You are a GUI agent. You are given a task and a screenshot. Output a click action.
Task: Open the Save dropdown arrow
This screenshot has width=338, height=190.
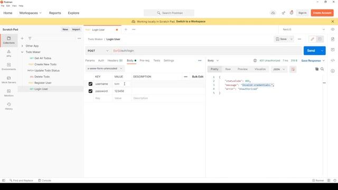(x=291, y=39)
